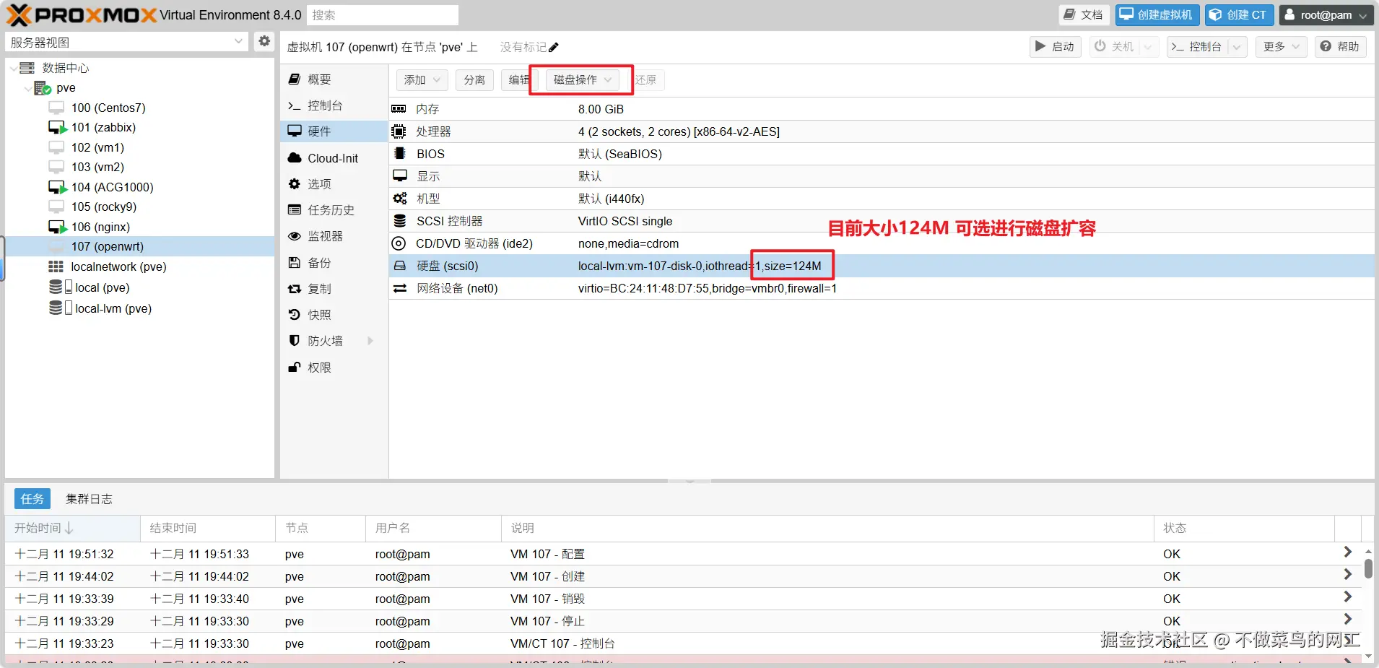The image size is (1379, 668).
Task: Select the 硬件 hardware tab
Action: coord(334,131)
